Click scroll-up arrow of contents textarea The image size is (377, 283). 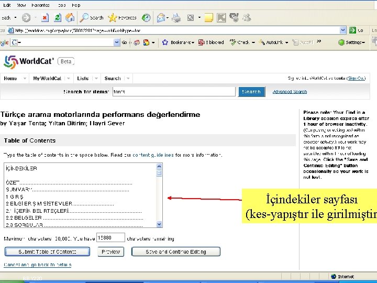pos(159,166)
